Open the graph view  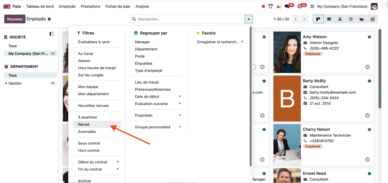point(362,19)
